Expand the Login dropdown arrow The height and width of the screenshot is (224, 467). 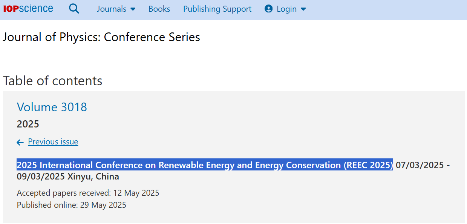pyautogui.click(x=303, y=9)
